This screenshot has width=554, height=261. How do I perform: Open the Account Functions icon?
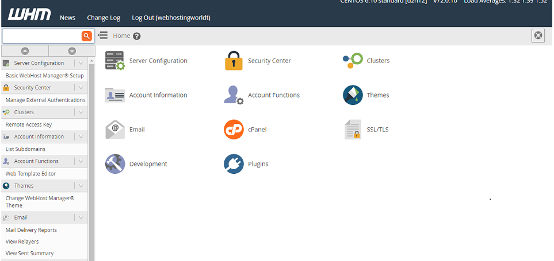233,95
